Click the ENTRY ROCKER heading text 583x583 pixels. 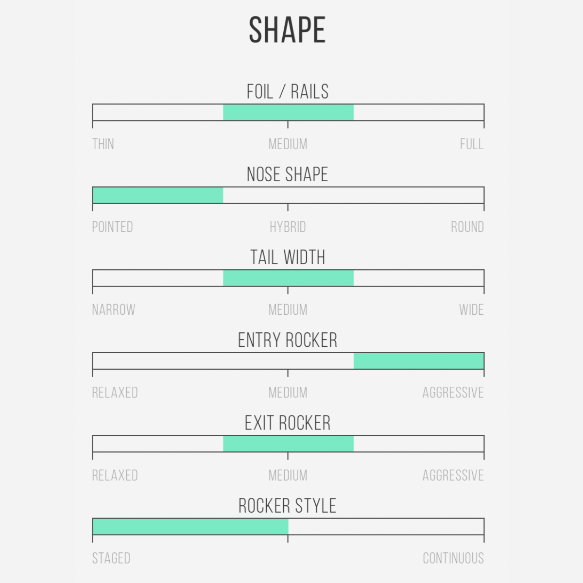click(x=288, y=341)
